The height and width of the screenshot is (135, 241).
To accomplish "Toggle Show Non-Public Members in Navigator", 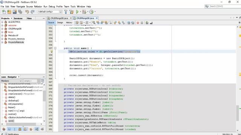I will (20, 129).
